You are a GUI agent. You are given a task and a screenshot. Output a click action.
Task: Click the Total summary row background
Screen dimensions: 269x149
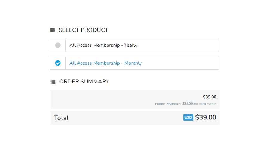(x=135, y=118)
